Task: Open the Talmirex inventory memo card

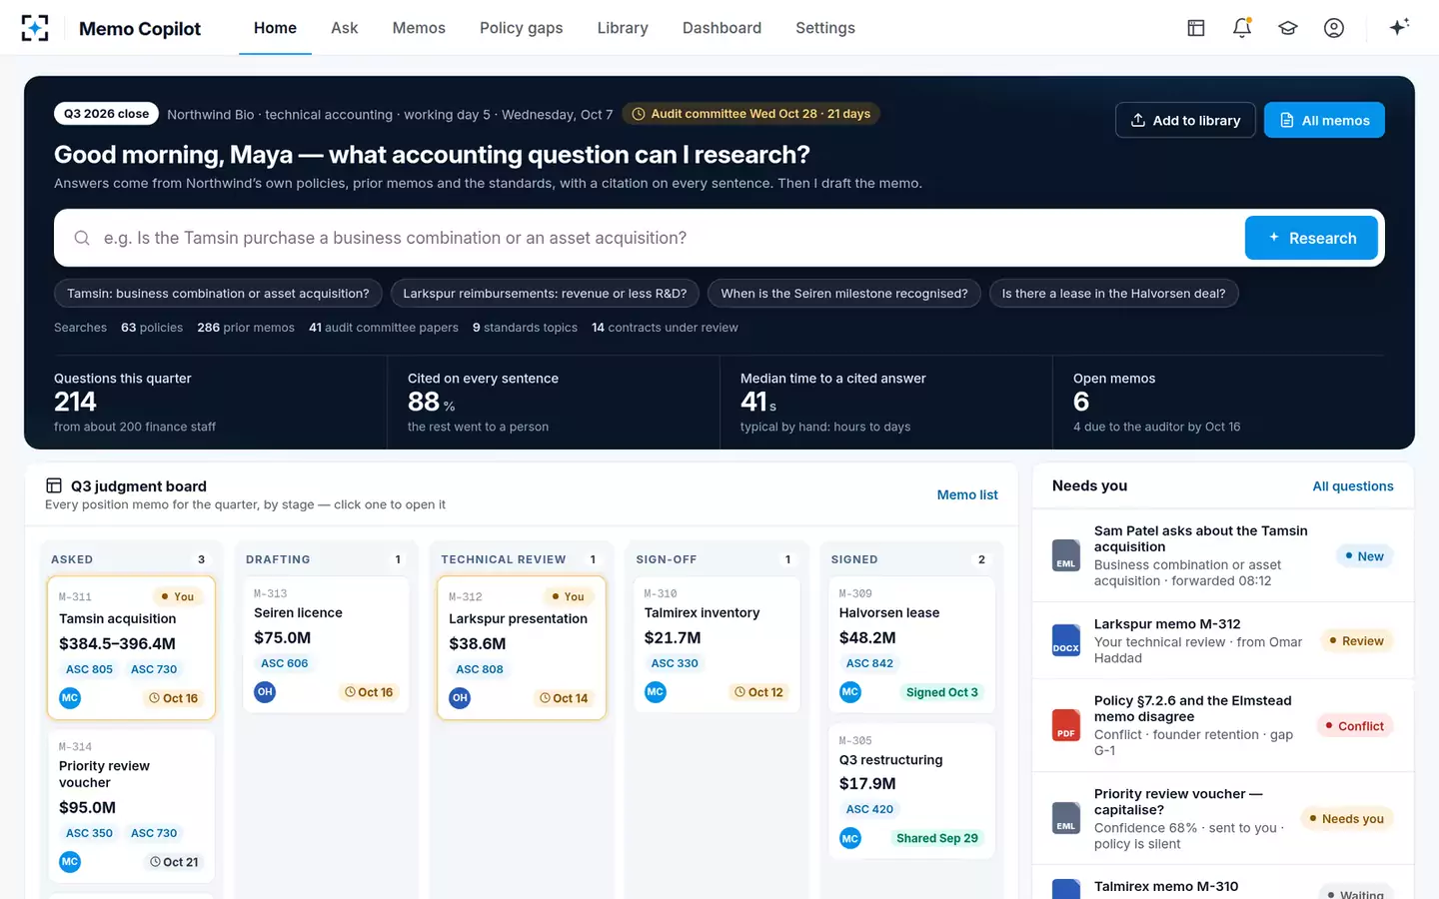Action: click(717, 644)
